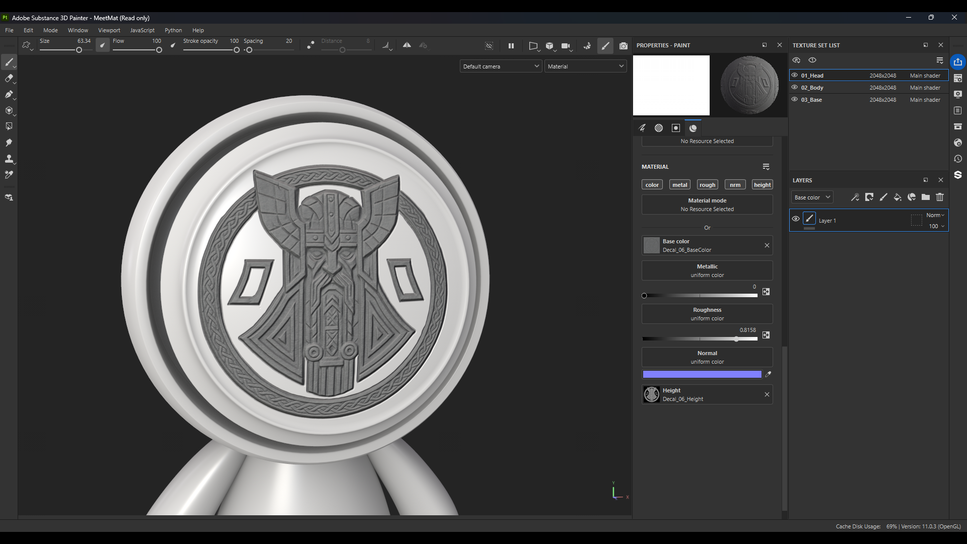The width and height of the screenshot is (967, 544).
Task: Open the Python menu
Action: point(173,30)
